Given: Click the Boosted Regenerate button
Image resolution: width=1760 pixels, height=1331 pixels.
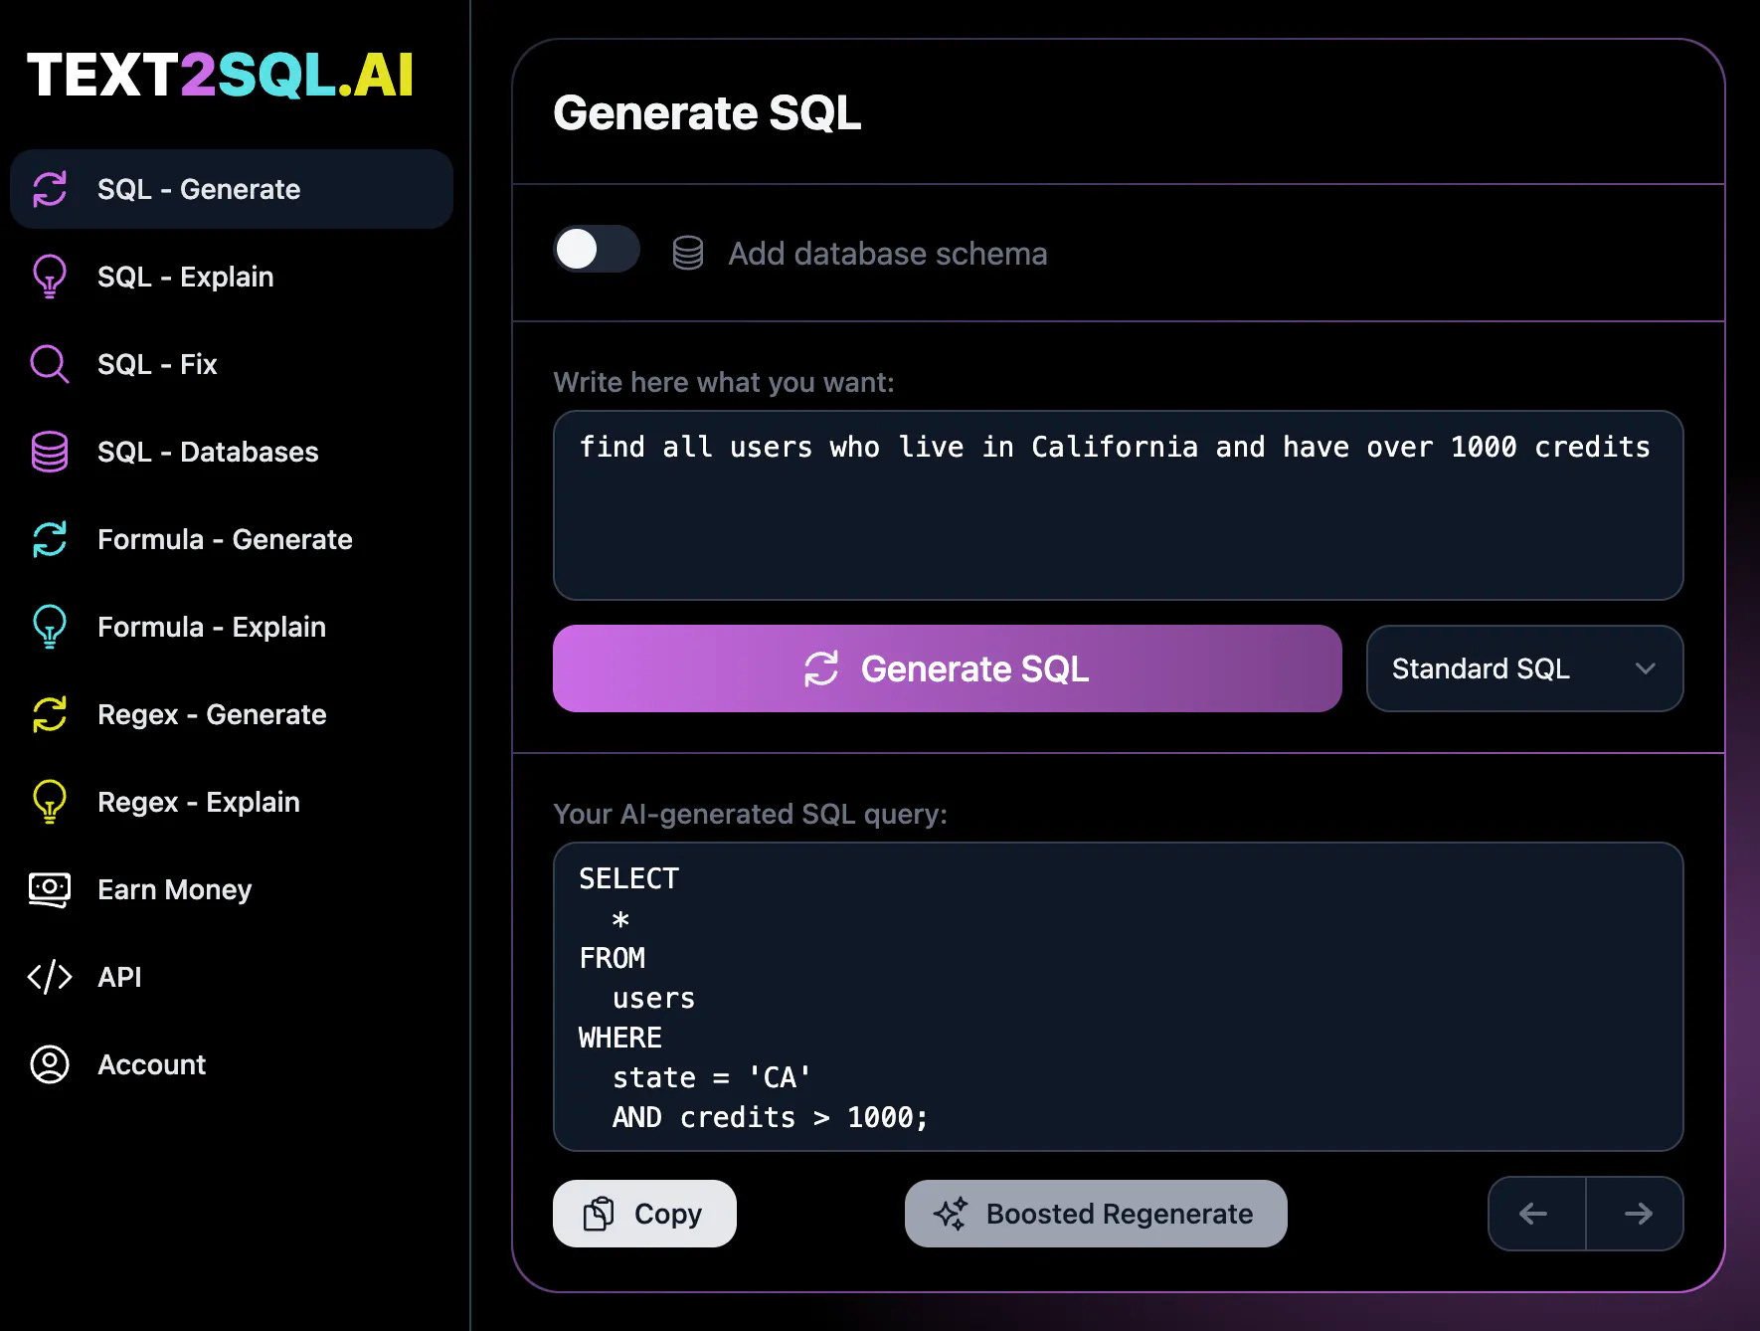Looking at the screenshot, I should pyautogui.click(x=1096, y=1214).
